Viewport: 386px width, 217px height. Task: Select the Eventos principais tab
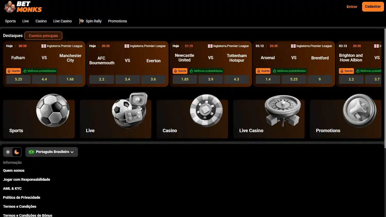tap(43, 36)
